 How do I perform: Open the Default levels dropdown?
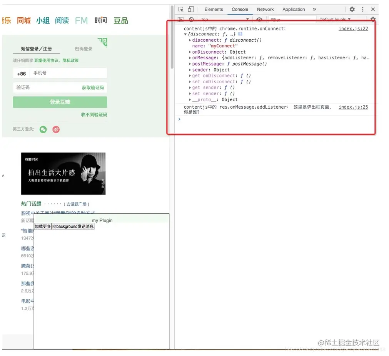[335, 19]
